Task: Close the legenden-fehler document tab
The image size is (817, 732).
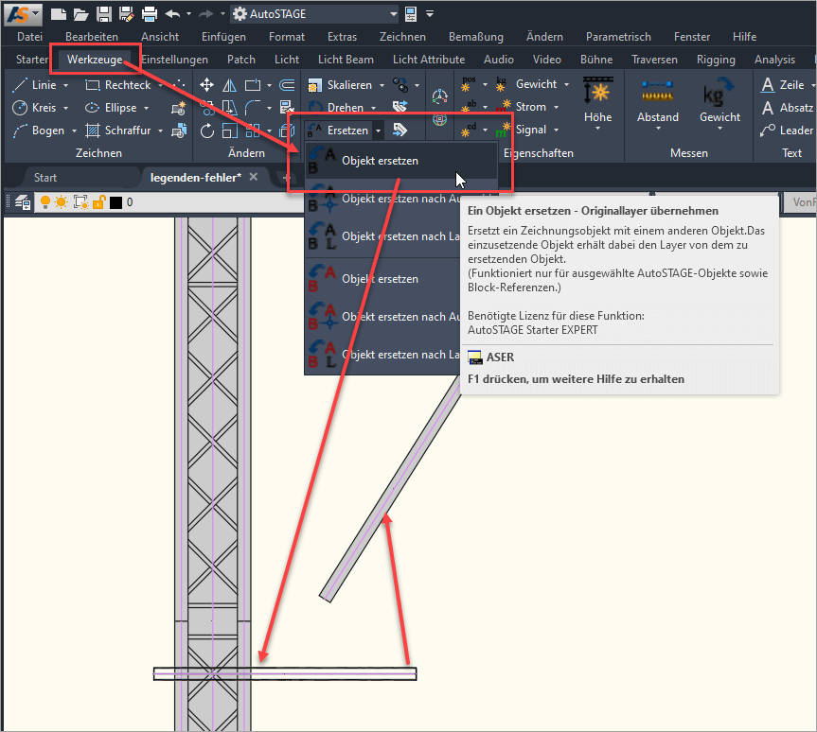Action: point(253,178)
